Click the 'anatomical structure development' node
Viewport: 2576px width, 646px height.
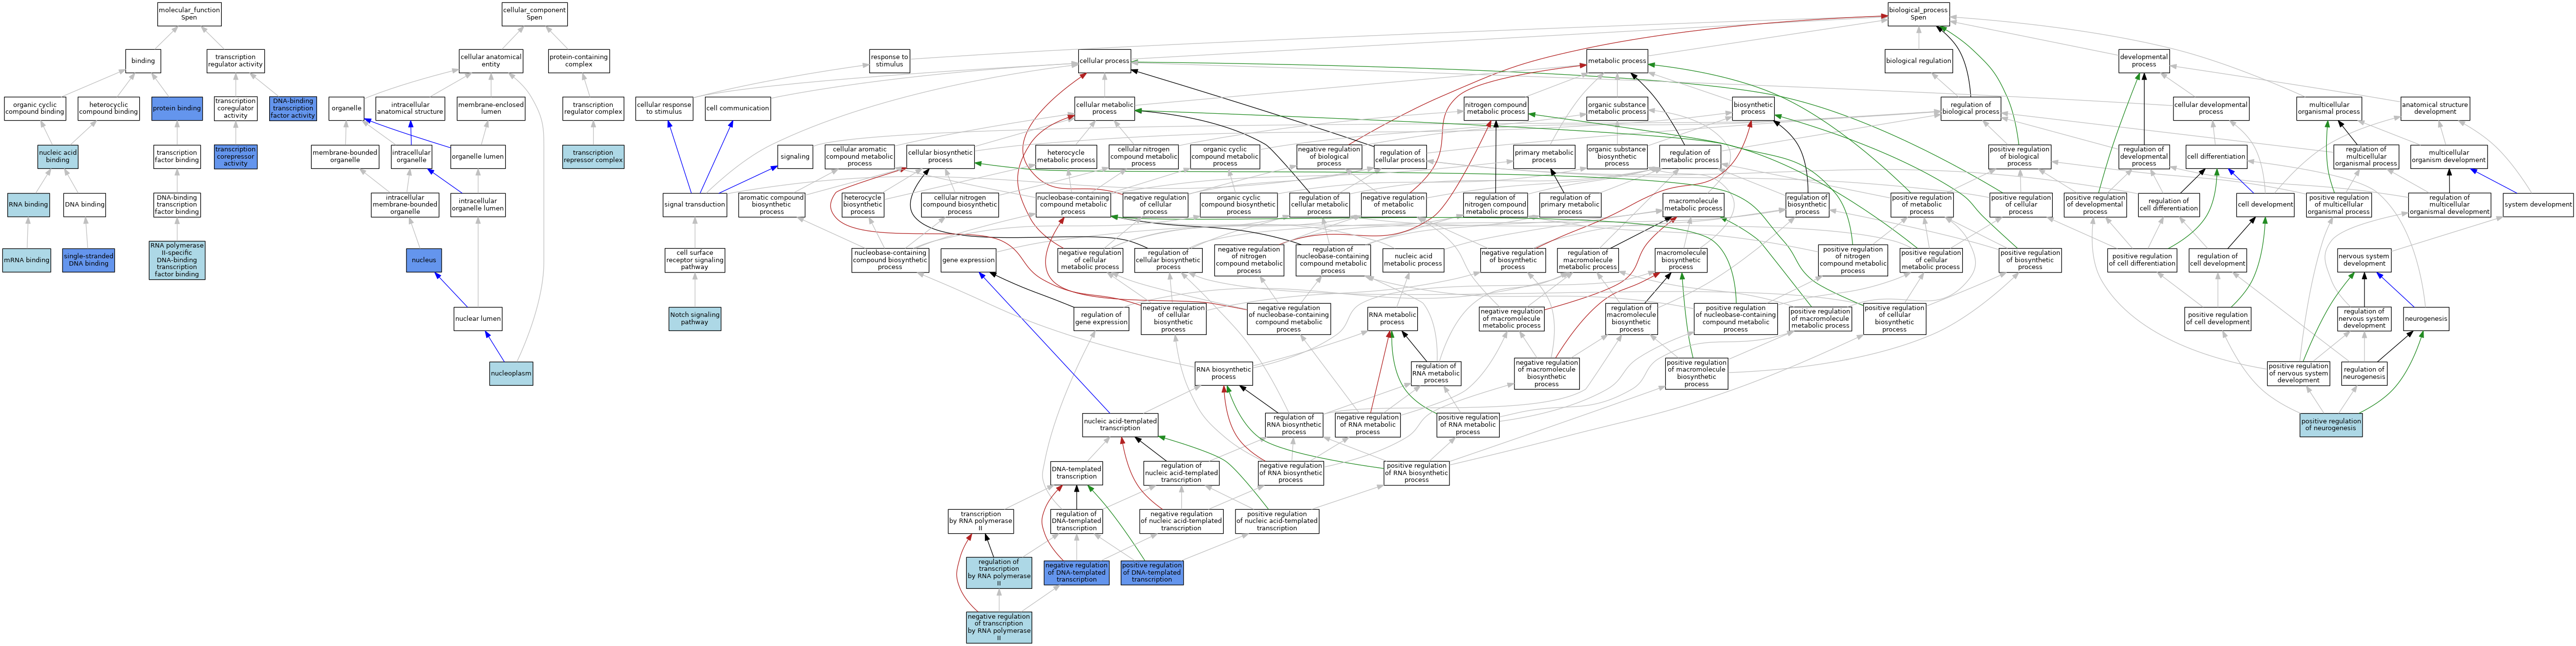[x=2435, y=108]
